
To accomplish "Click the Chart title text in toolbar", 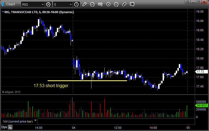I will pyautogui.click(x=10, y=4).
